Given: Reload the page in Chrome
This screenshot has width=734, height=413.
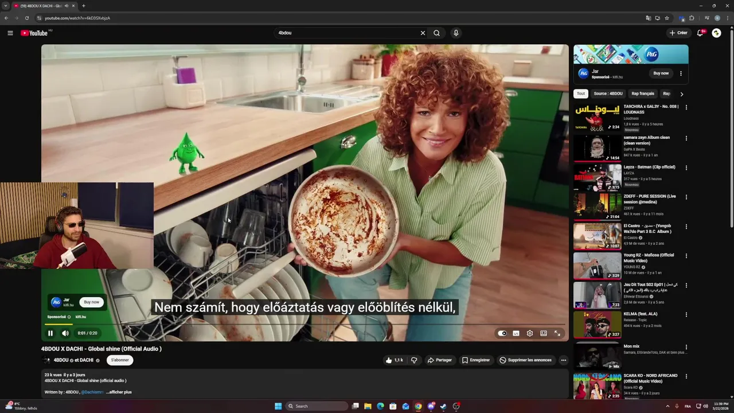Looking at the screenshot, I should click(x=26, y=18).
